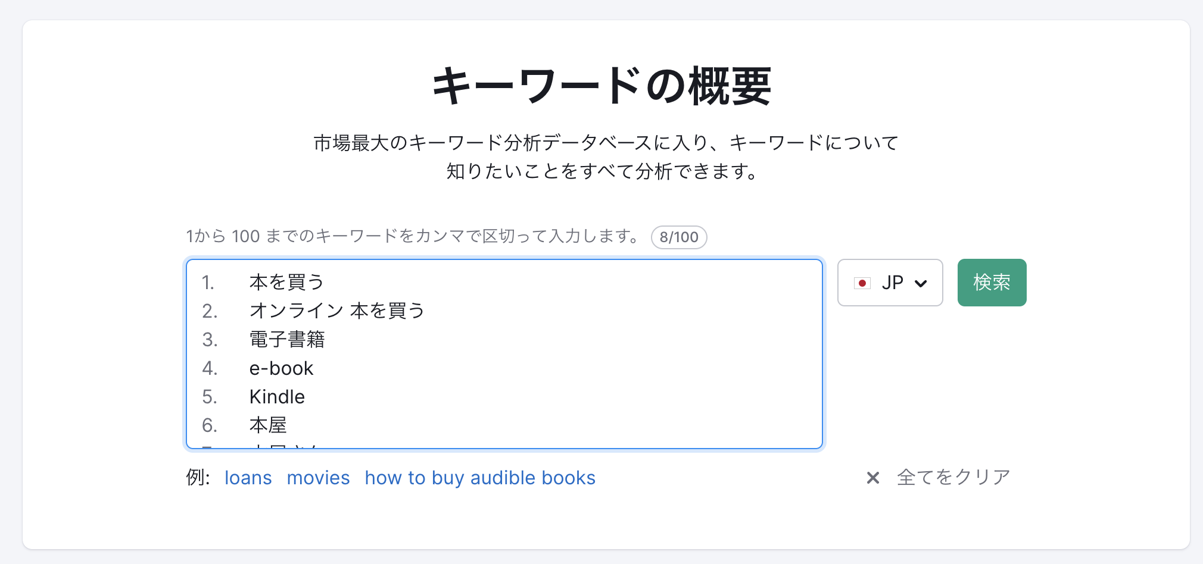Click the line number 1 in keyword list
The image size is (1203, 564).
[x=207, y=282]
